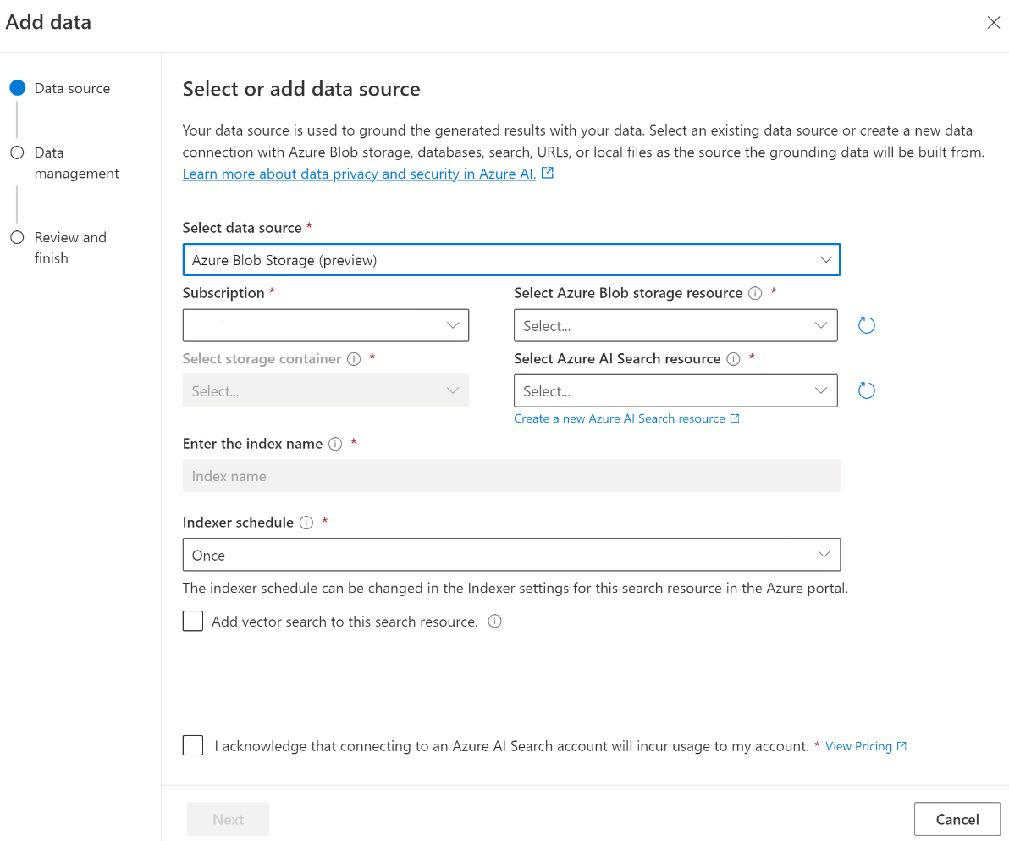Open the Select data source dropdown
The image size is (1009, 841).
click(x=511, y=260)
